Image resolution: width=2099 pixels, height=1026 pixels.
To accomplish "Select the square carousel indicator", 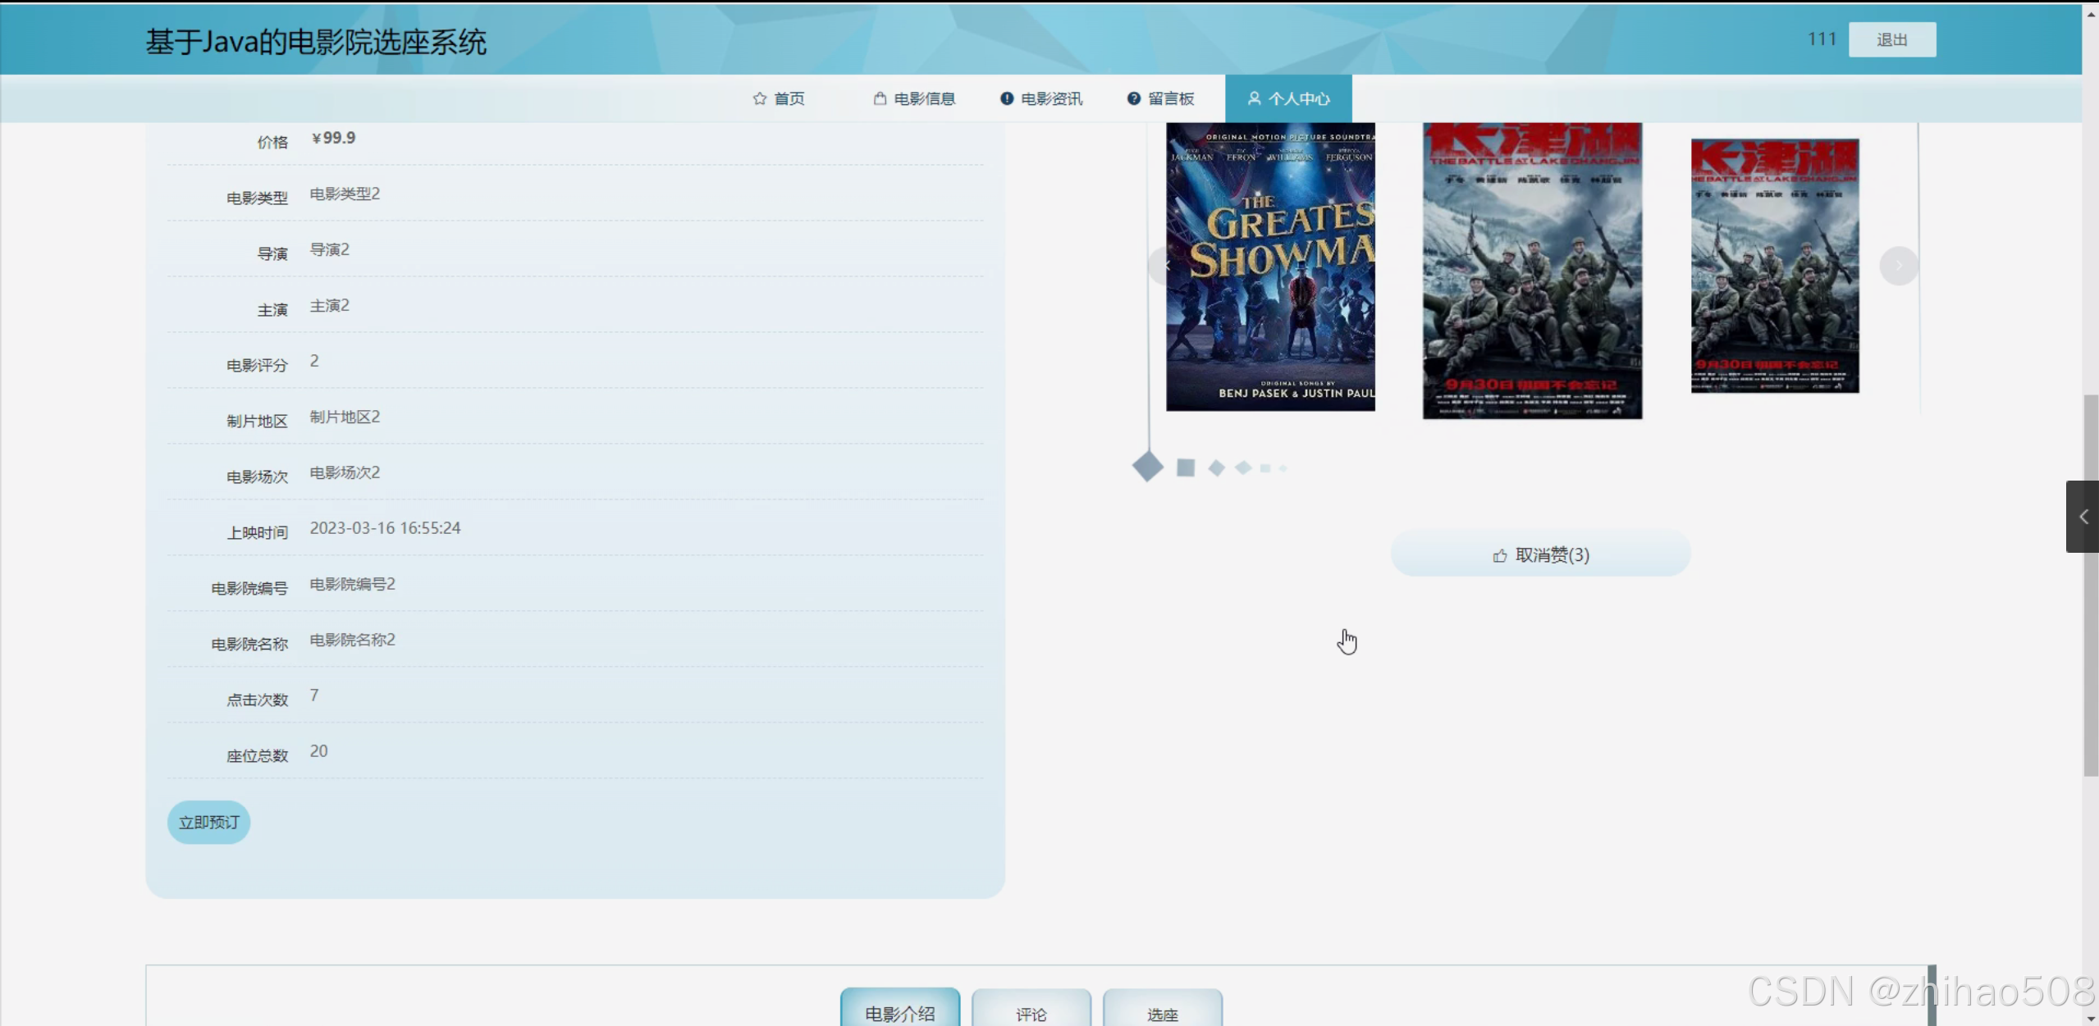I will point(1185,467).
